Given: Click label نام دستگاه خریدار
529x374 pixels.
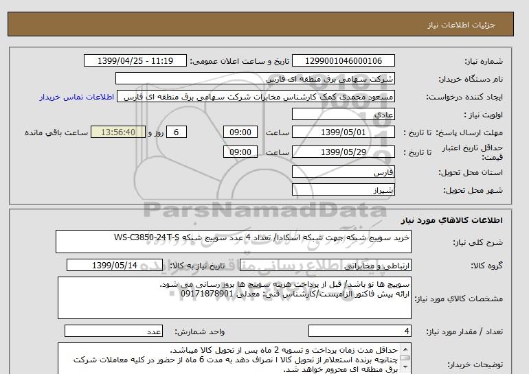Looking at the screenshot, I should (471, 79).
